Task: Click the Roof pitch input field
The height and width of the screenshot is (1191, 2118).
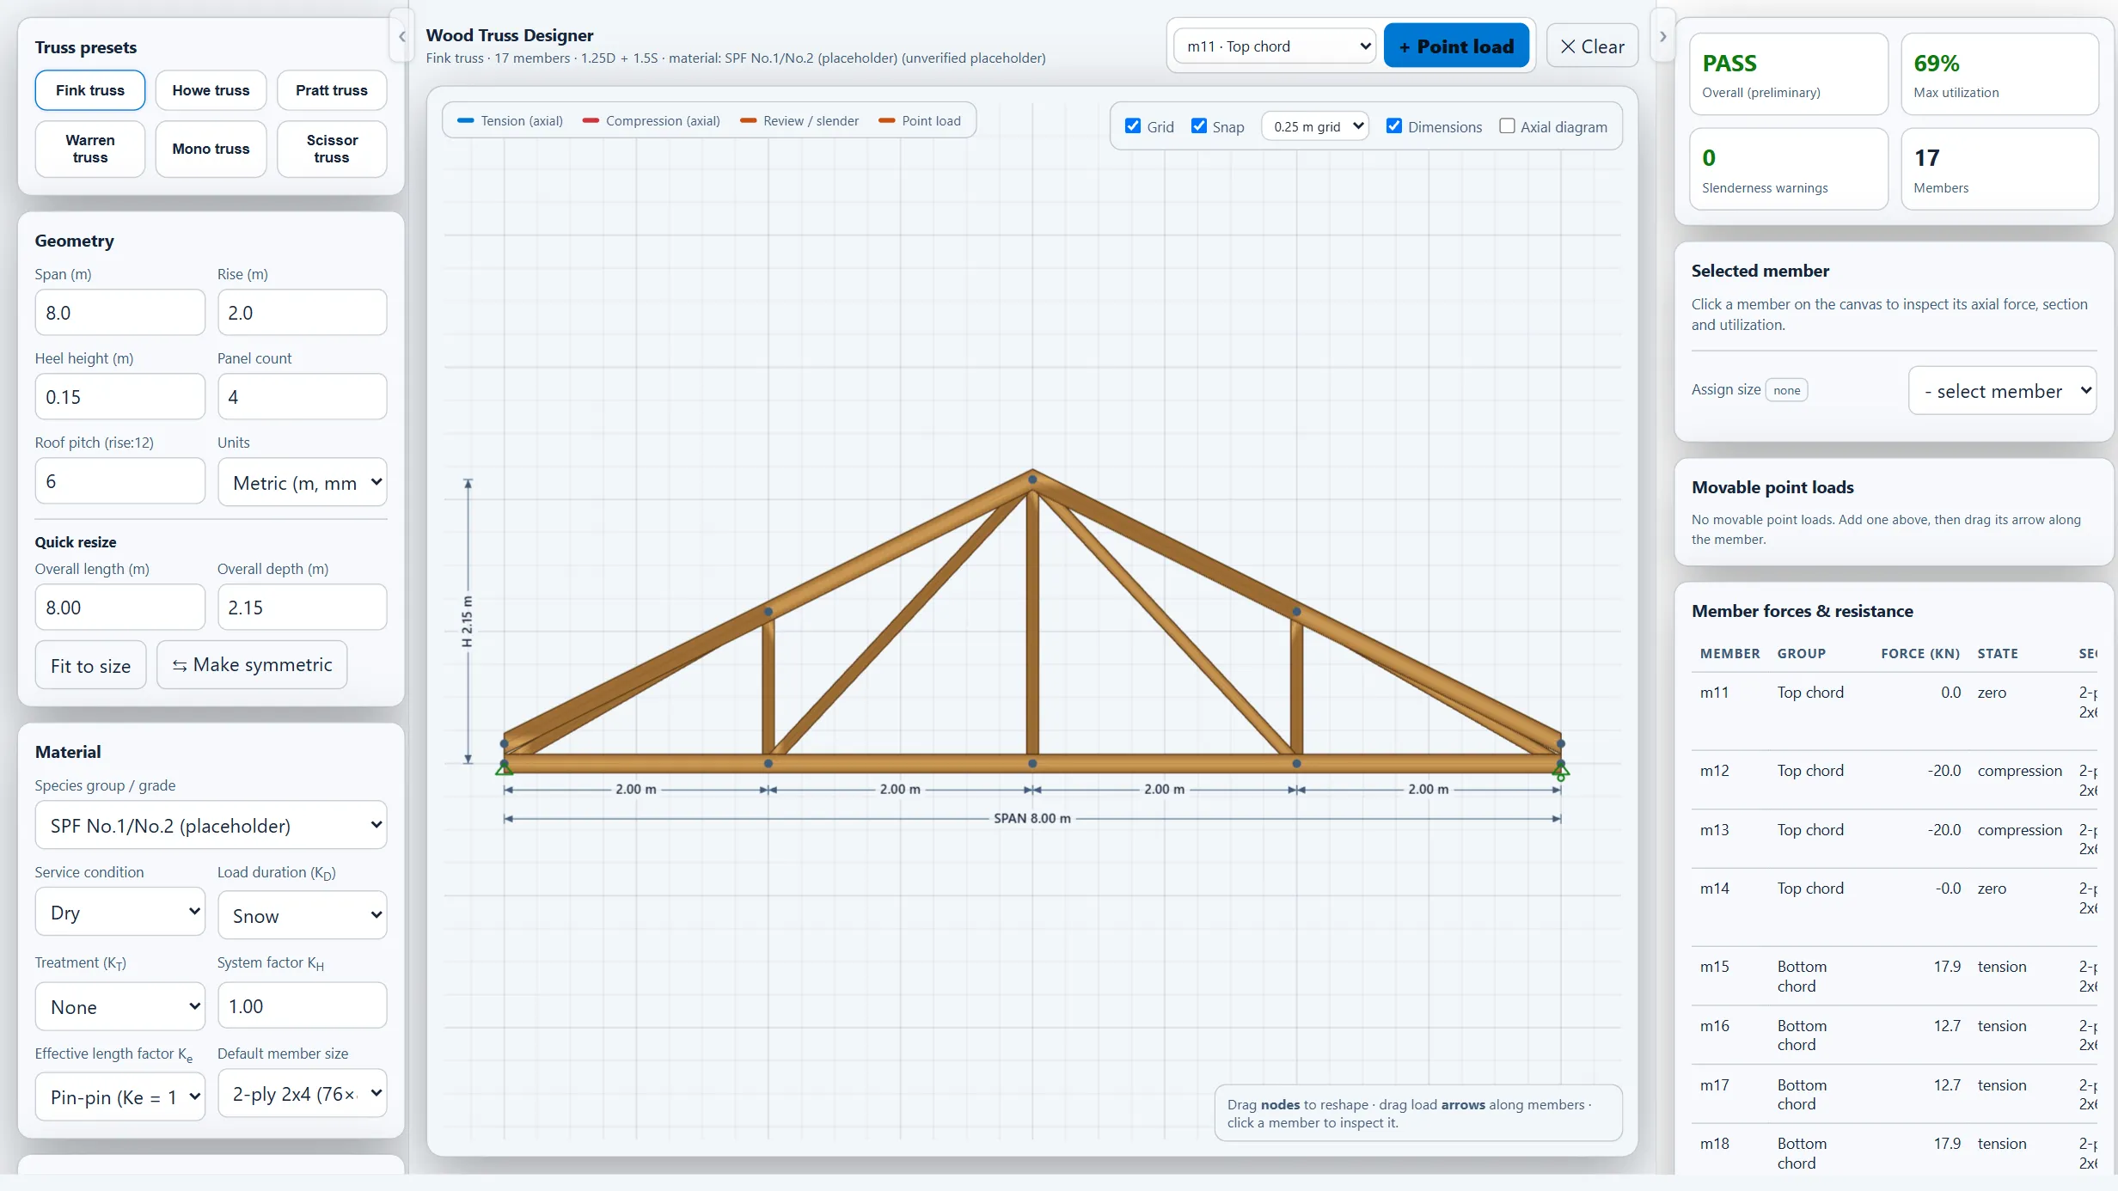Action: pos(120,481)
